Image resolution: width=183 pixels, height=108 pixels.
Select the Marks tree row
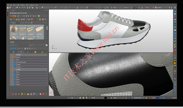pyautogui.click(x=30, y=60)
